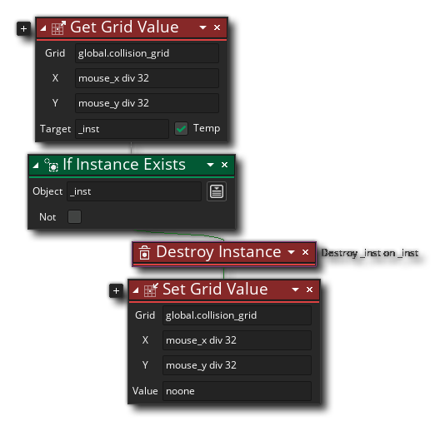Image resolution: width=435 pixels, height=421 pixels.
Task: Select the Get Grid Value title
Action: pyautogui.click(x=124, y=27)
